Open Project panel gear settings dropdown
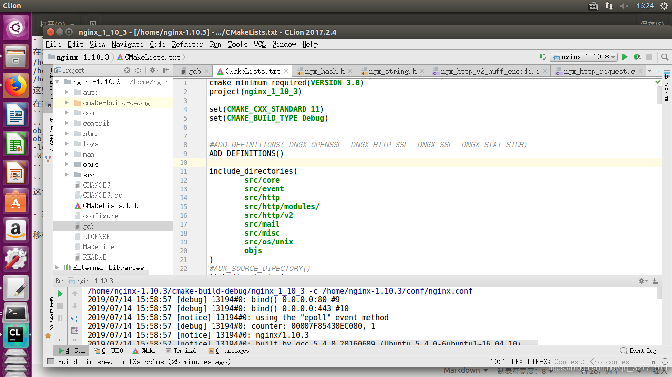This screenshot has height=377, width=672. (154, 70)
